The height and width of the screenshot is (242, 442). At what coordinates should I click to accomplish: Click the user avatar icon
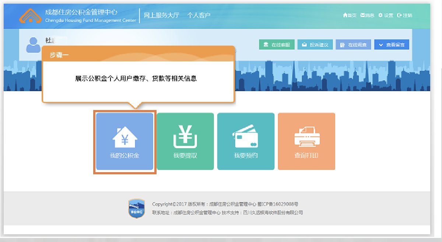(34, 45)
